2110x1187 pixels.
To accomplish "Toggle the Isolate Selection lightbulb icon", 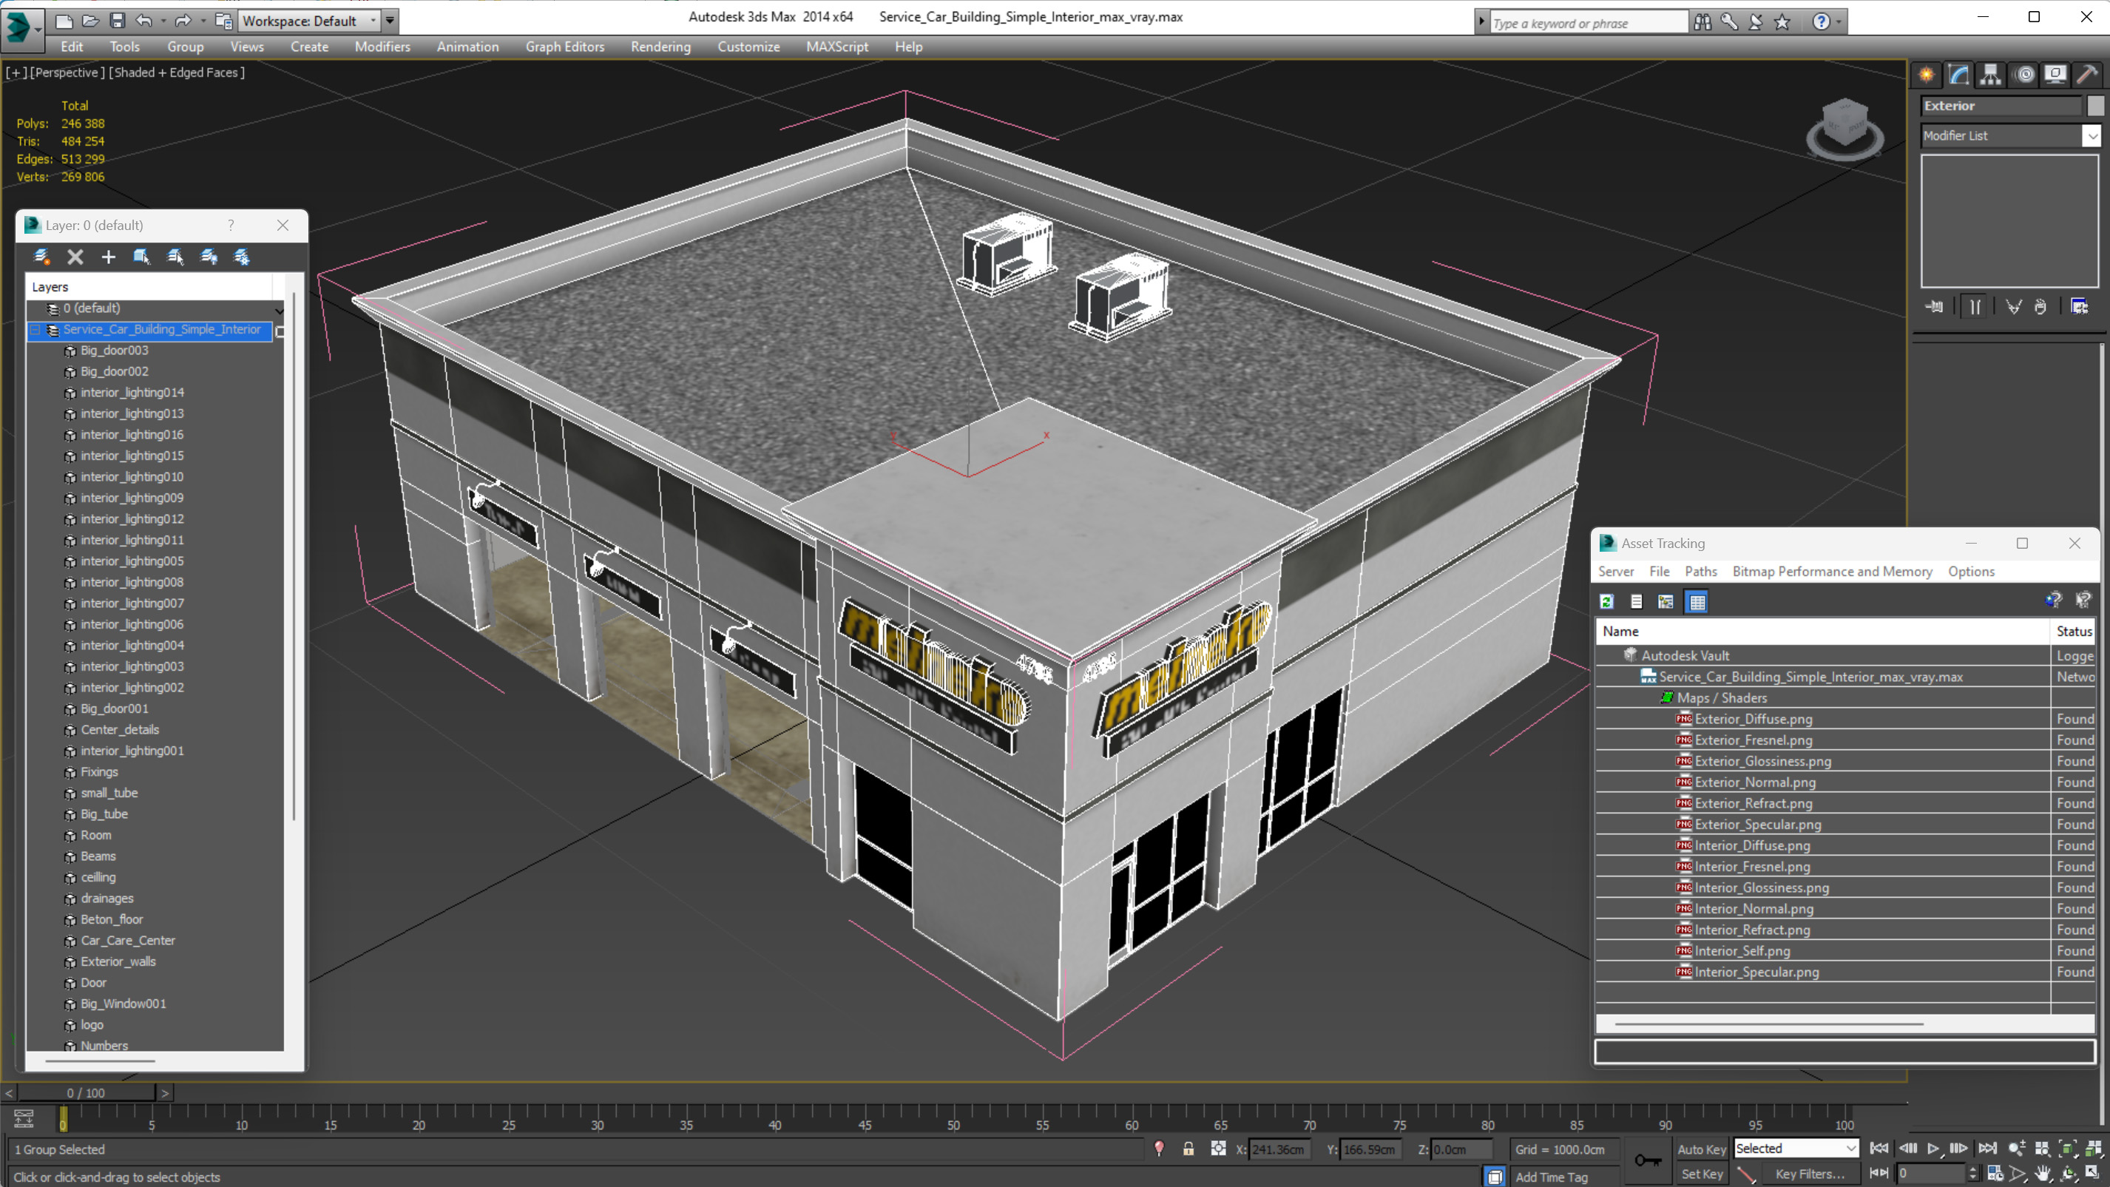I will pyautogui.click(x=1159, y=1149).
